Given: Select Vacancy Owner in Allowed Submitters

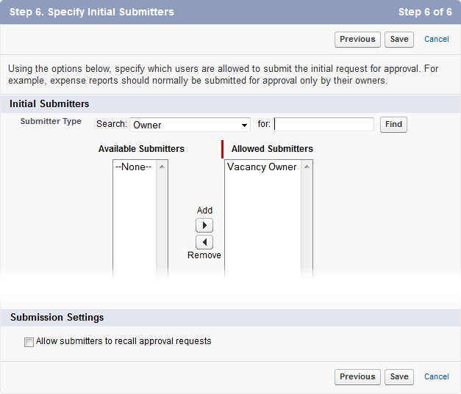Looking at the screenshot, I should point(262,167).
